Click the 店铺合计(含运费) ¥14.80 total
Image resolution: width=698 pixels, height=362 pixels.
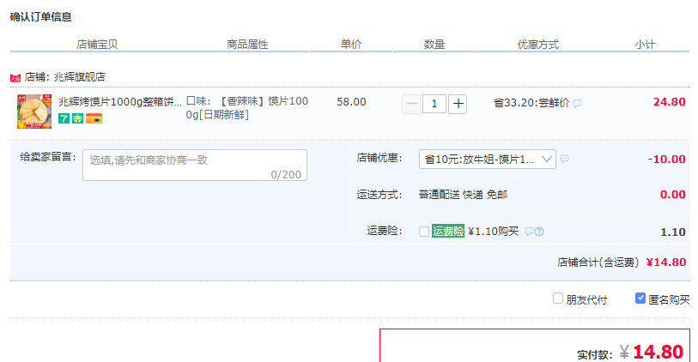[622, 262]
